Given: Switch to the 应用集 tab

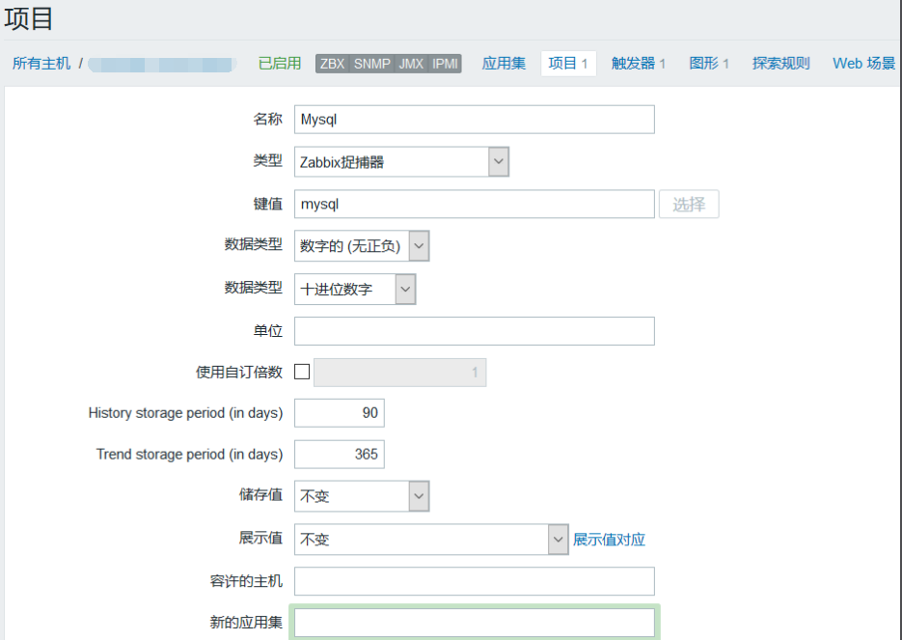Looking at the screenshot, I should (x=504, y=64).
